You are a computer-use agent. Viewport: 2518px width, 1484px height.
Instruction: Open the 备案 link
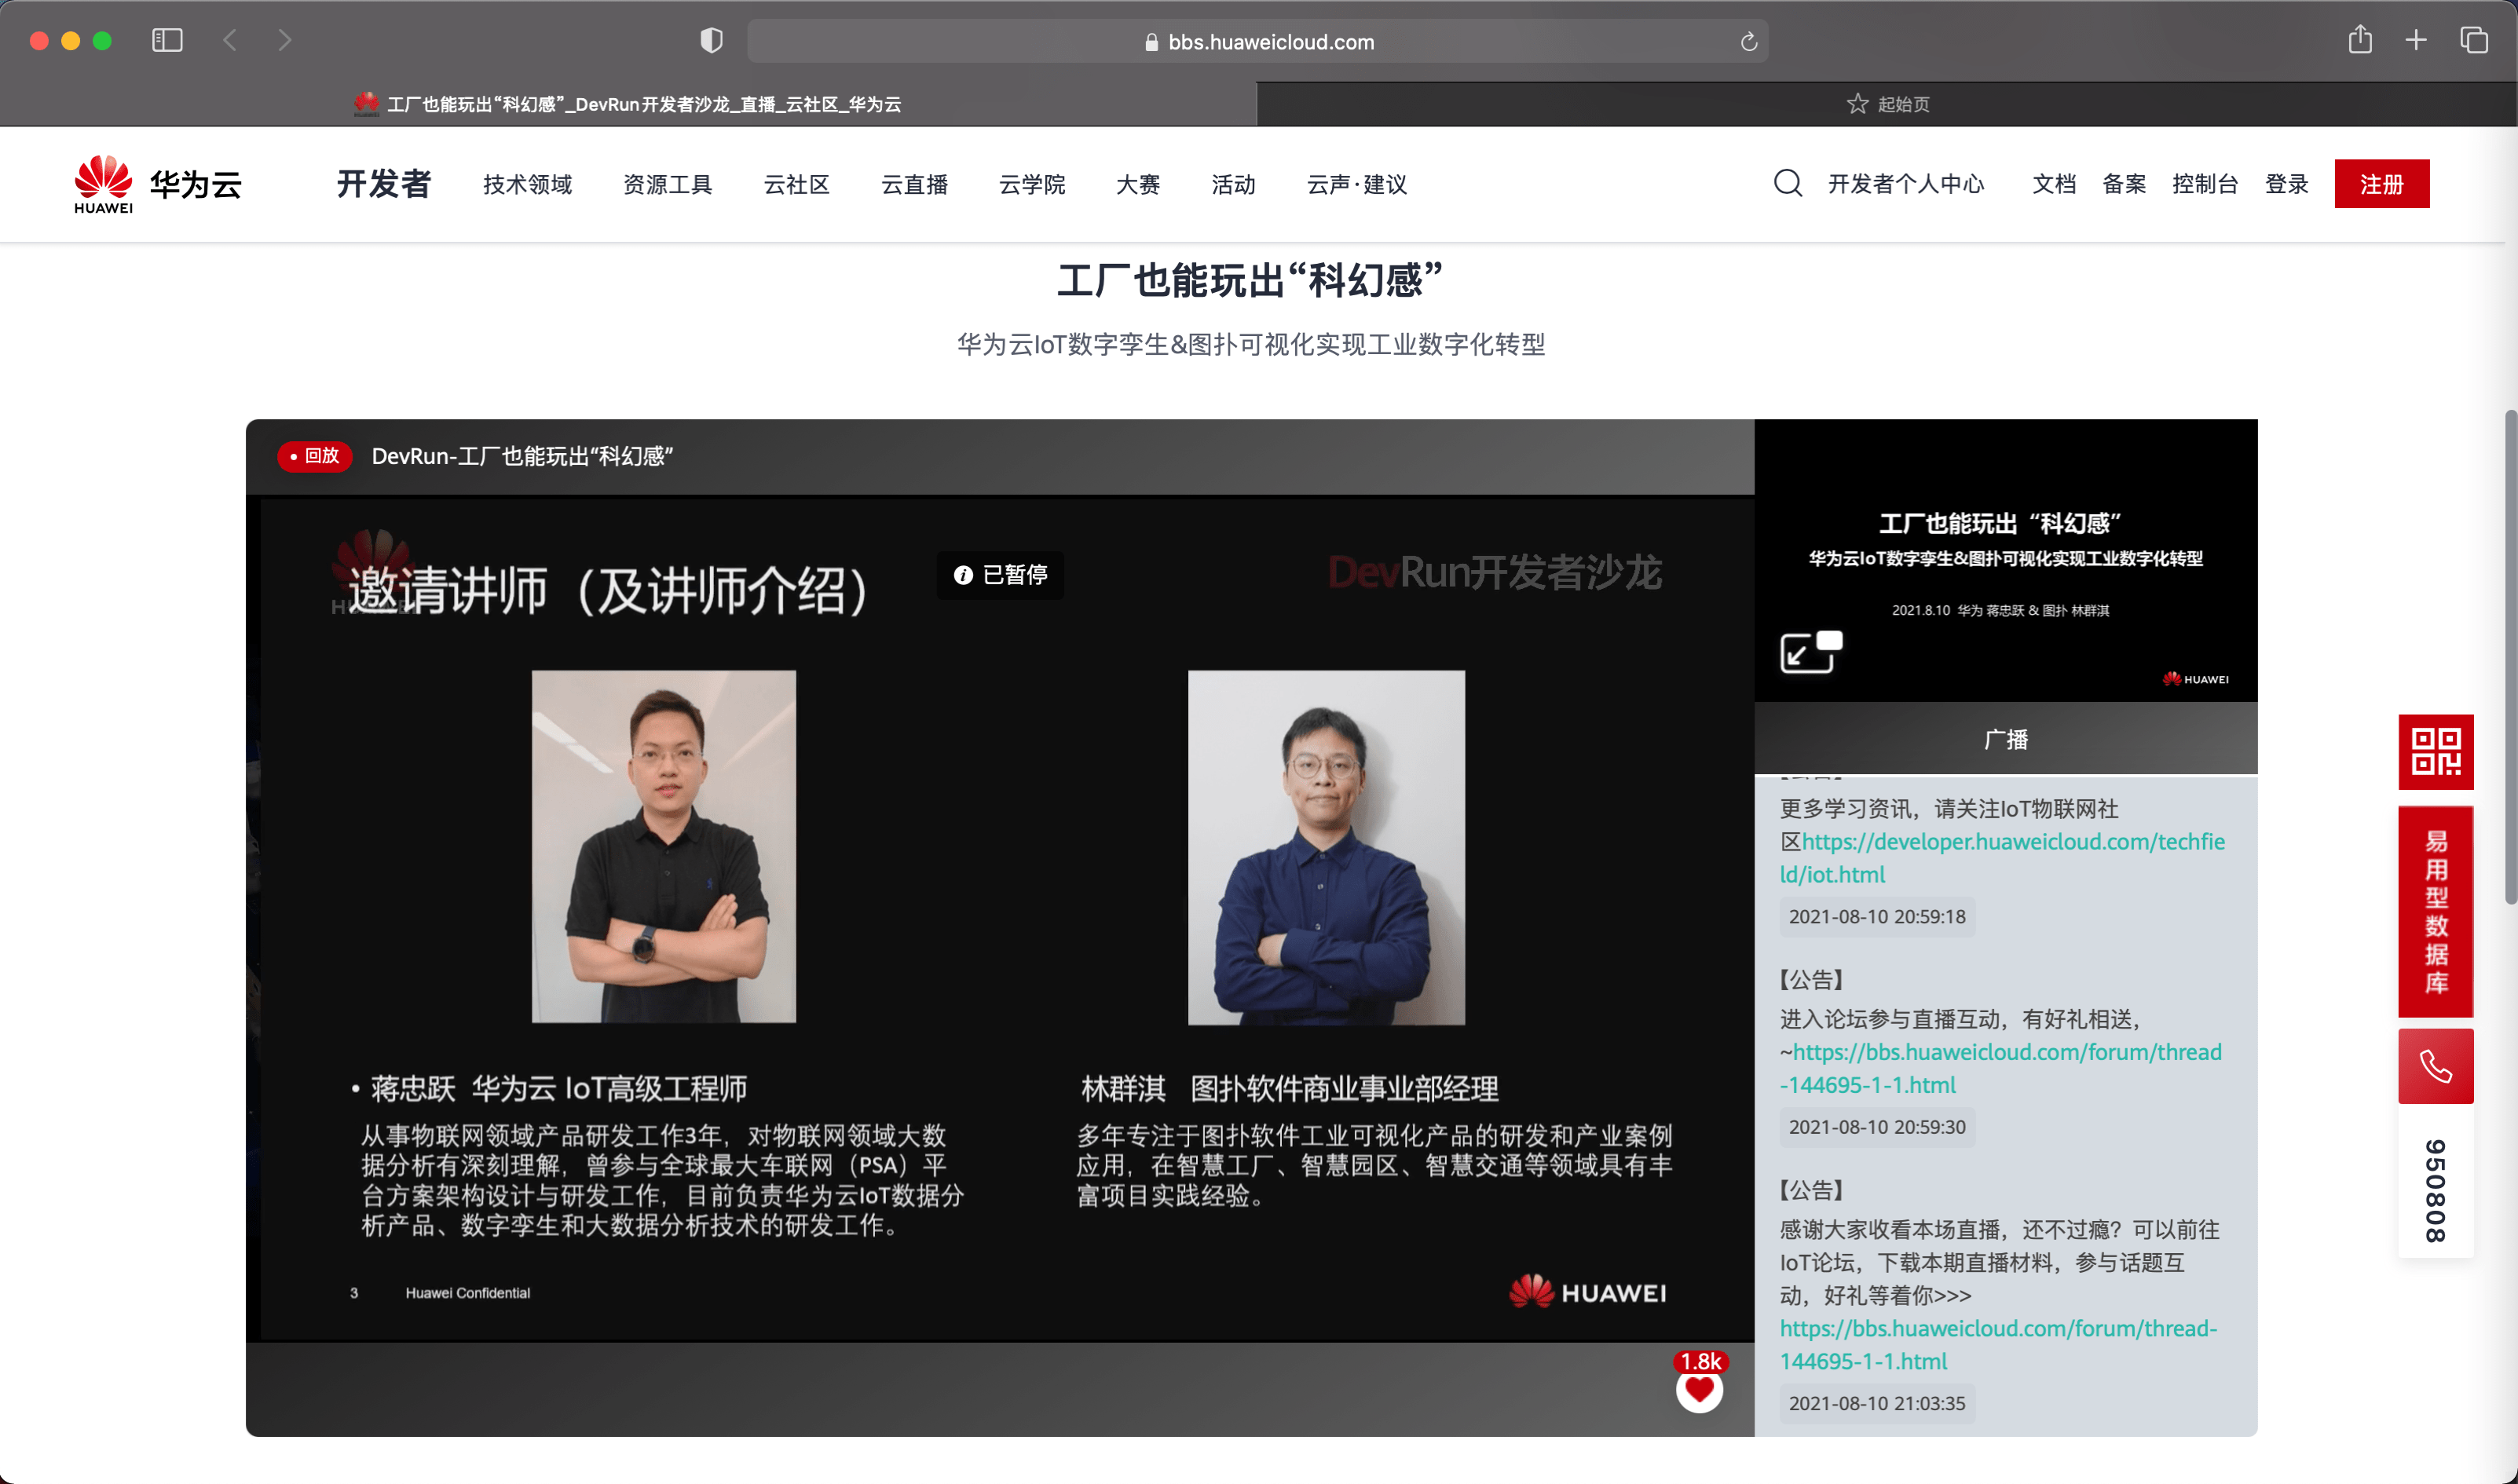tap(2124, 184)
